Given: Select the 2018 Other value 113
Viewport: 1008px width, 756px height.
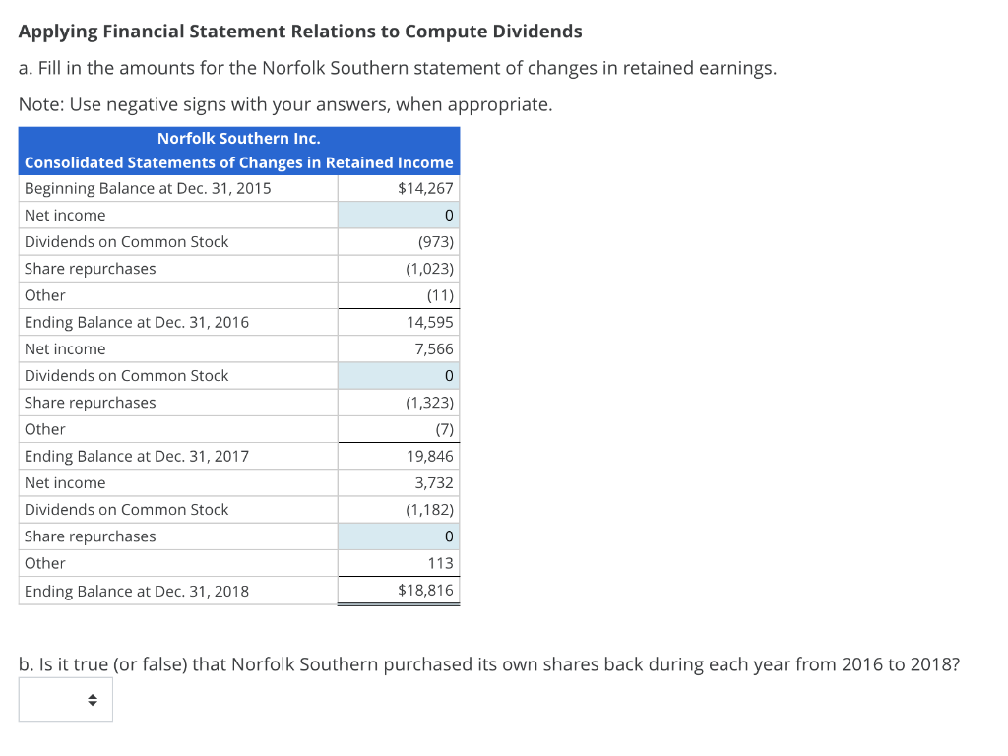Looking at the screenshot, I should point(440,563).
